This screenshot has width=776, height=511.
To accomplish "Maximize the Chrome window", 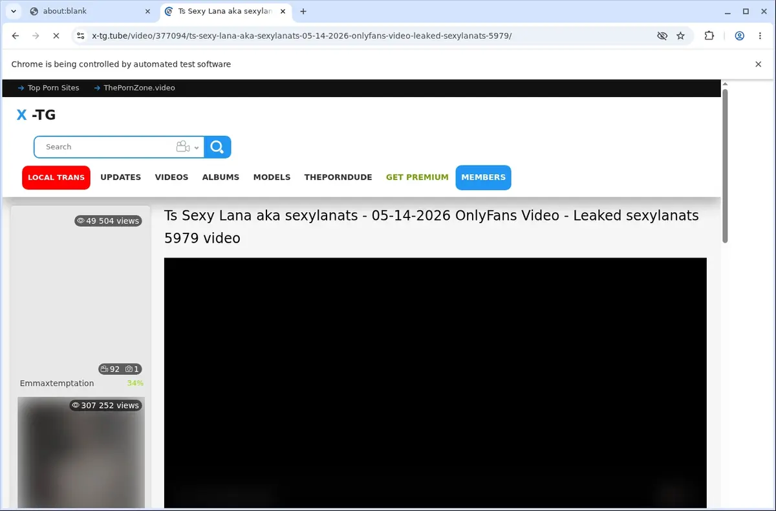I will point(746,11).
